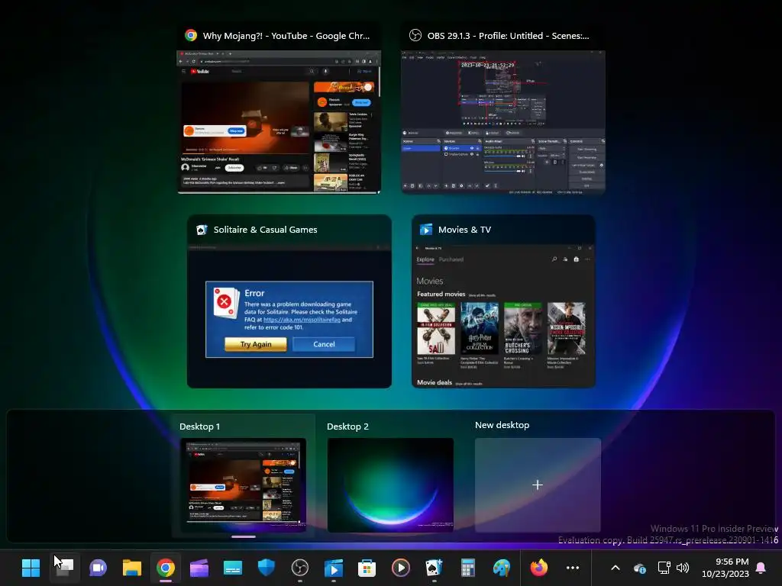The height and width of the screenshot is (586, 782).
Task: Switch to Desktop 1
Action: [x=243, y=485]
